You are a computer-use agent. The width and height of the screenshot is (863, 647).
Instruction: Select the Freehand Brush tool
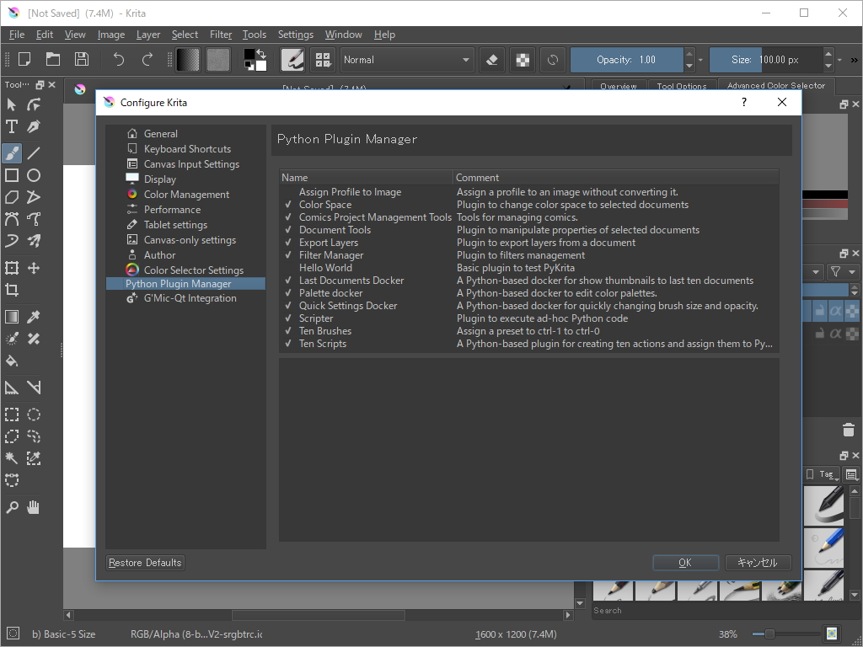12,153
